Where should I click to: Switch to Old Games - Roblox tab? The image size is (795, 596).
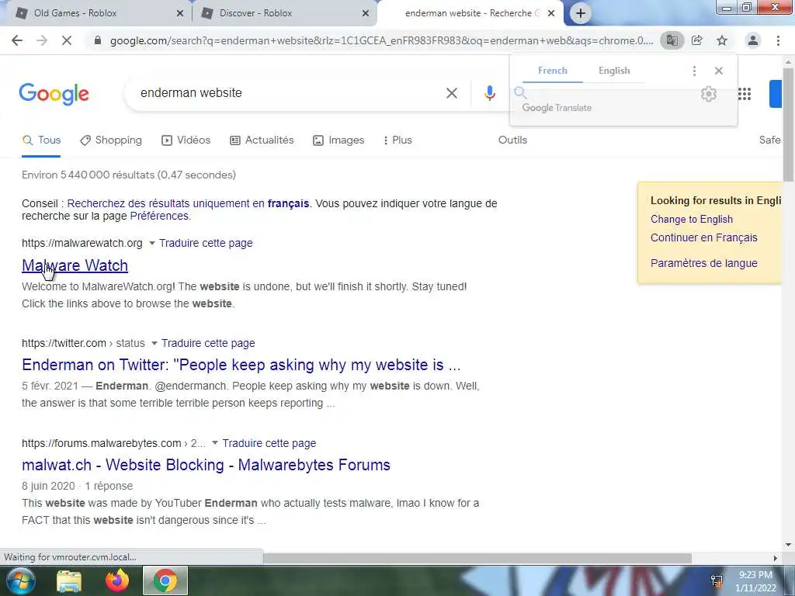click(96, 13)
